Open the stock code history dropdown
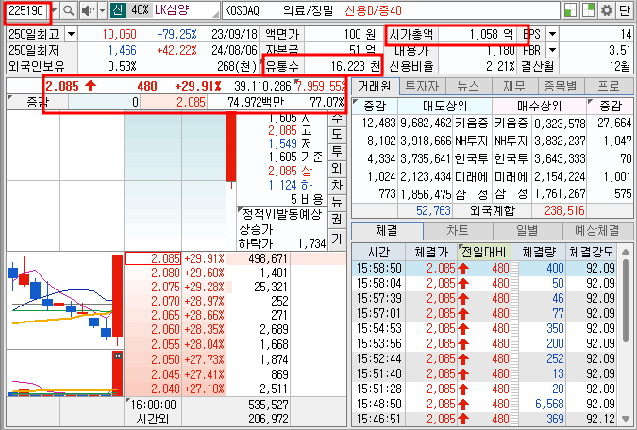637x430 pixels. pyautogui.click(x=54, y=10)
